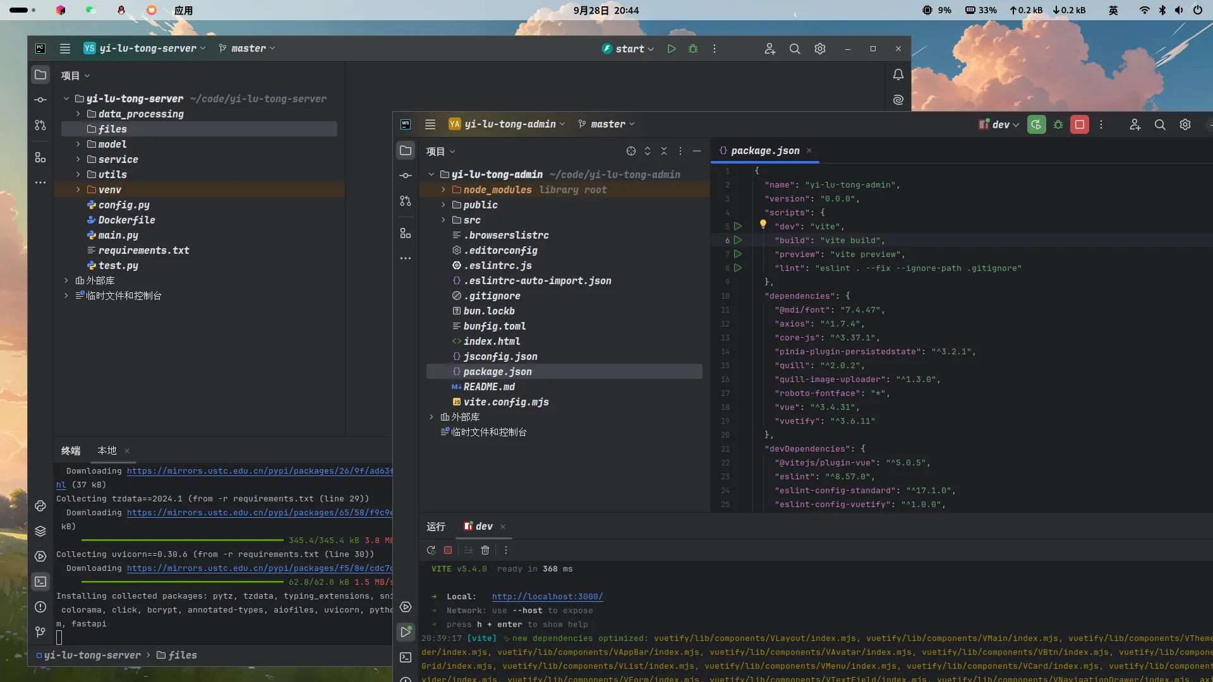Screen dimensions: 1213x682
Task: Click the lightbulb intention on line 5
Action: pyautogui.click(x=763, y=224)
